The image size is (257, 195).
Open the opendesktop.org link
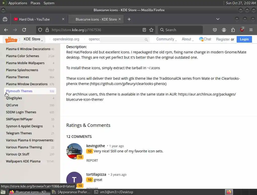pyautogui.click(x=66, y=39)
